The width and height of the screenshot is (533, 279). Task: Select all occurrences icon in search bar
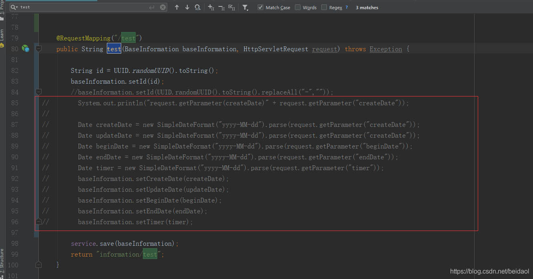(x=231, y=7)
